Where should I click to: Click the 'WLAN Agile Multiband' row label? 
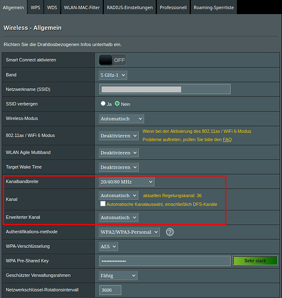click(x=28, y=153)
